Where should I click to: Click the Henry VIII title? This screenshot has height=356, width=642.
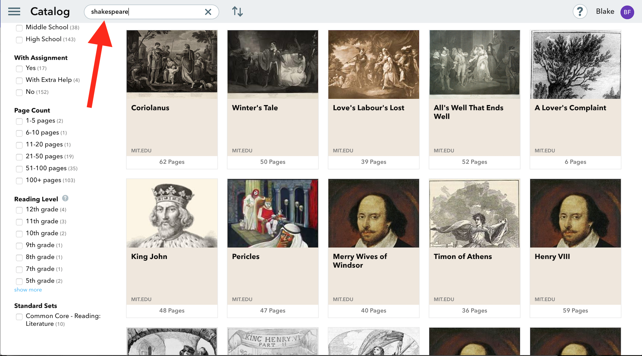point(552,257)
